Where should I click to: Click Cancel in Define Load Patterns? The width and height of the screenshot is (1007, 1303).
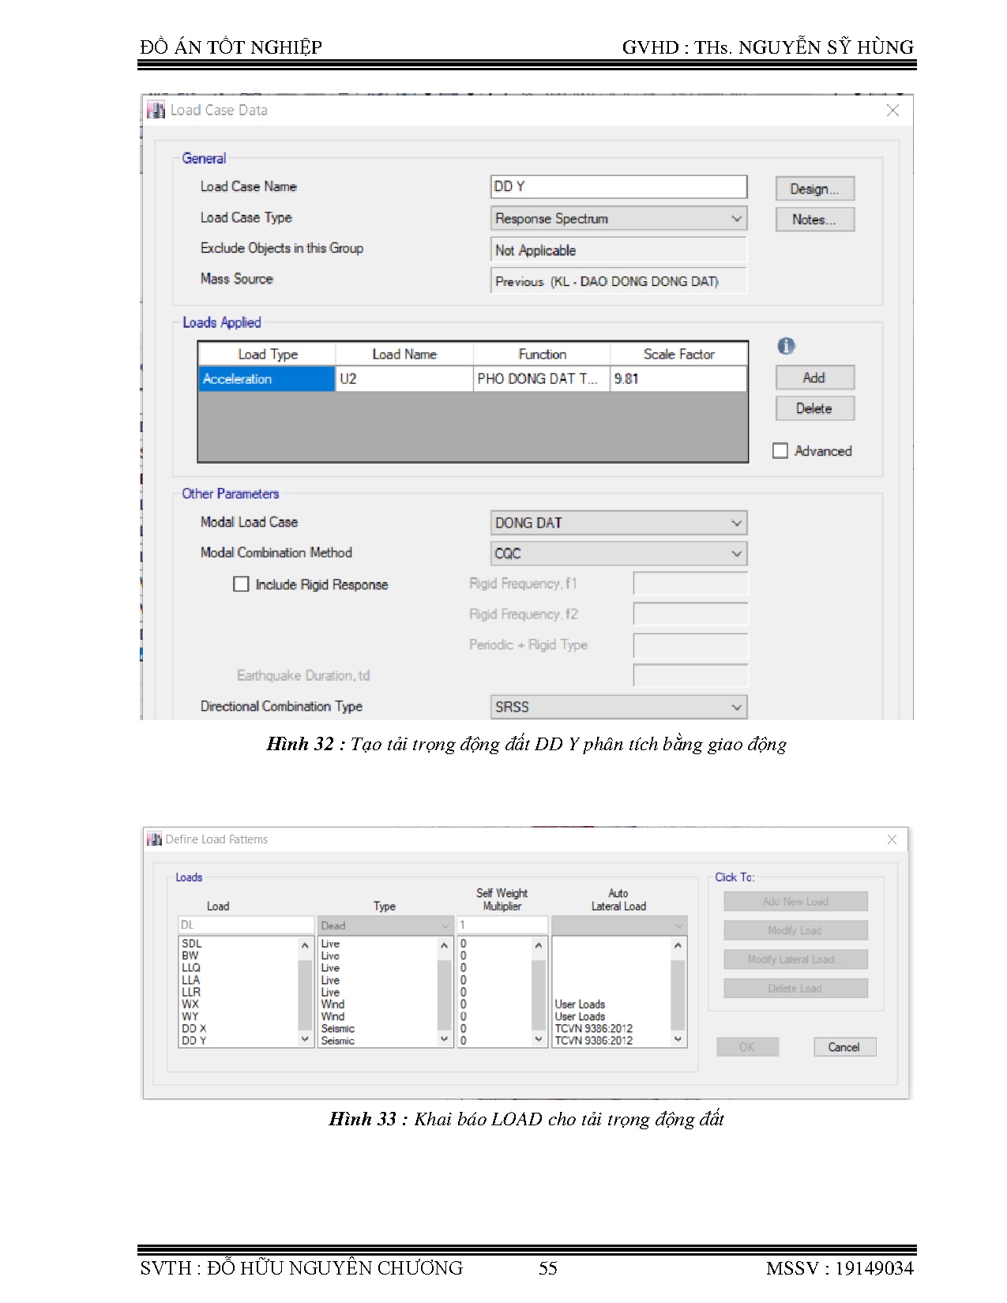pos(844,1047)
